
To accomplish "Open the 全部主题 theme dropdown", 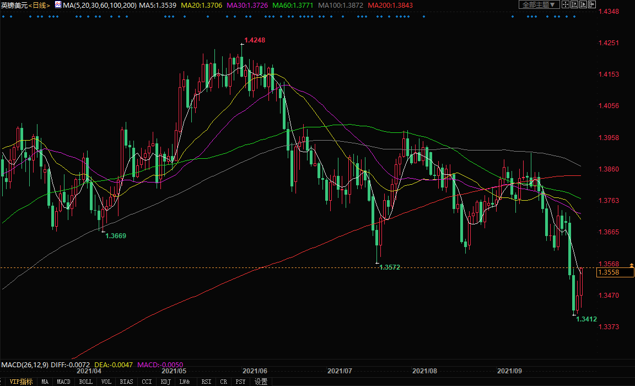I will (x=539, y=4).
